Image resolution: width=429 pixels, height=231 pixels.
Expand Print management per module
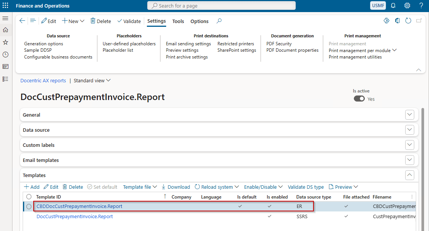pyautogui.click(x=363, y=50)
